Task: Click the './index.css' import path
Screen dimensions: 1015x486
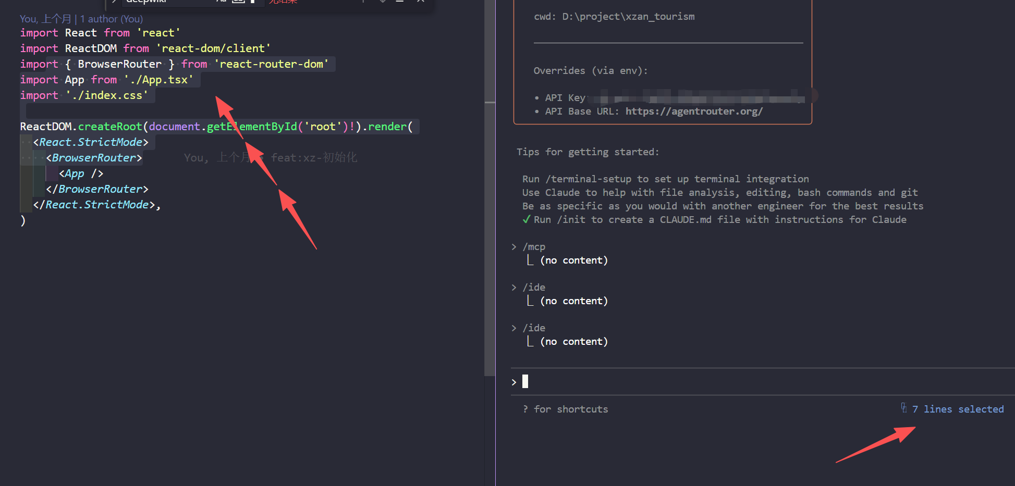Action: pyautogui.click(x=107, y=95)
